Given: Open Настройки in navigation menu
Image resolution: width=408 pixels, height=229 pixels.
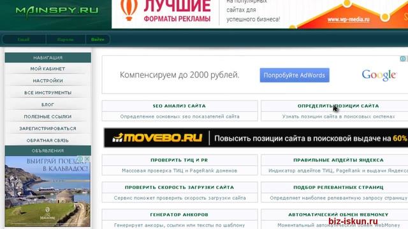Looking at the screenshot, I should [x=48, y=81].
